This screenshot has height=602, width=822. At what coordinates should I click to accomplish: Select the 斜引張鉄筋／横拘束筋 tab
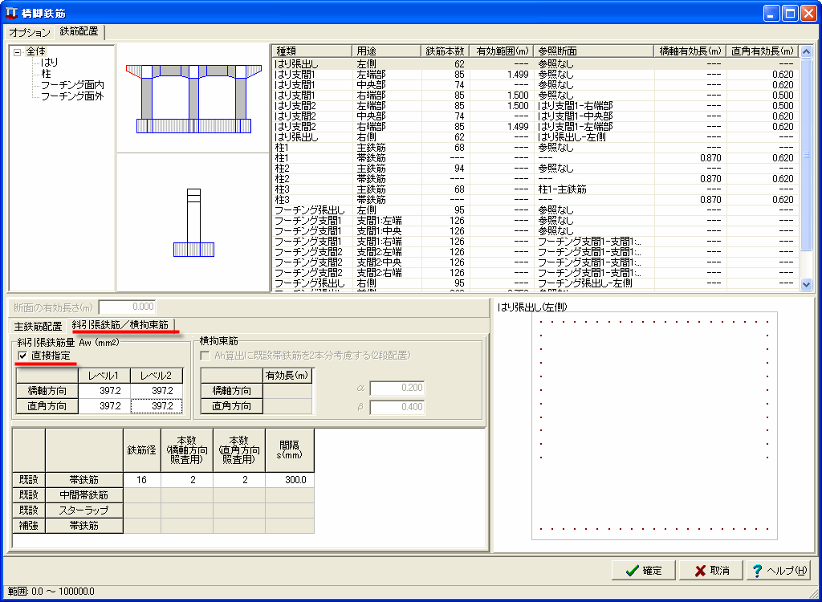(120, 326)
